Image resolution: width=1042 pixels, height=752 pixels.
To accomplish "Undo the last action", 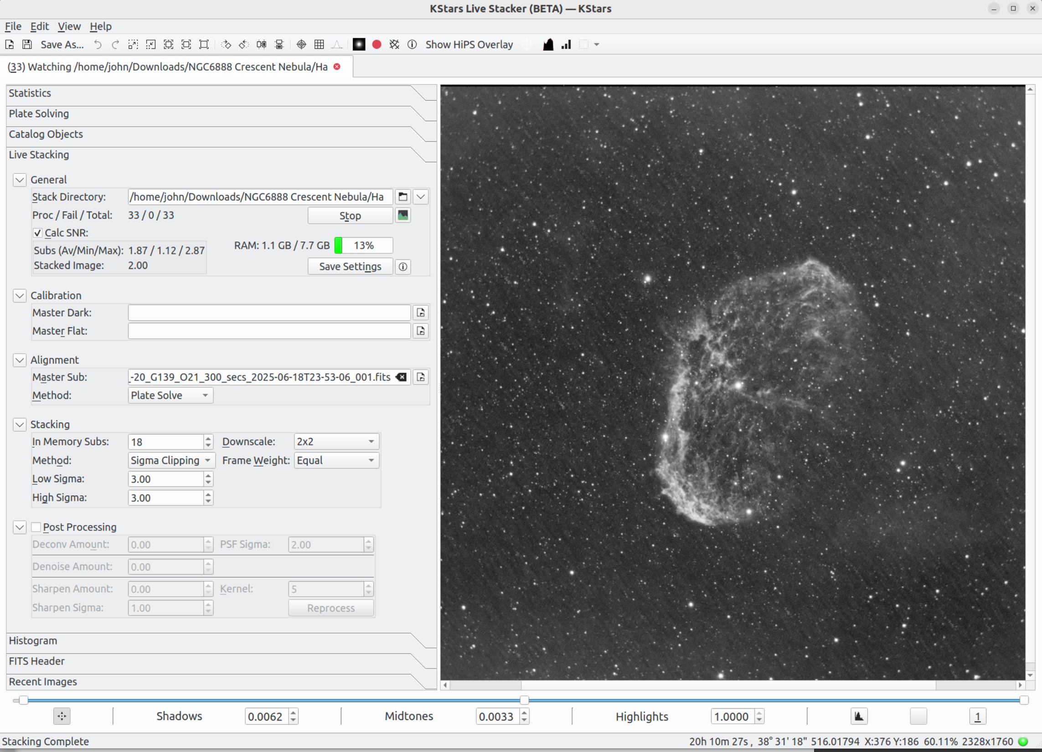I will (98, 44).
